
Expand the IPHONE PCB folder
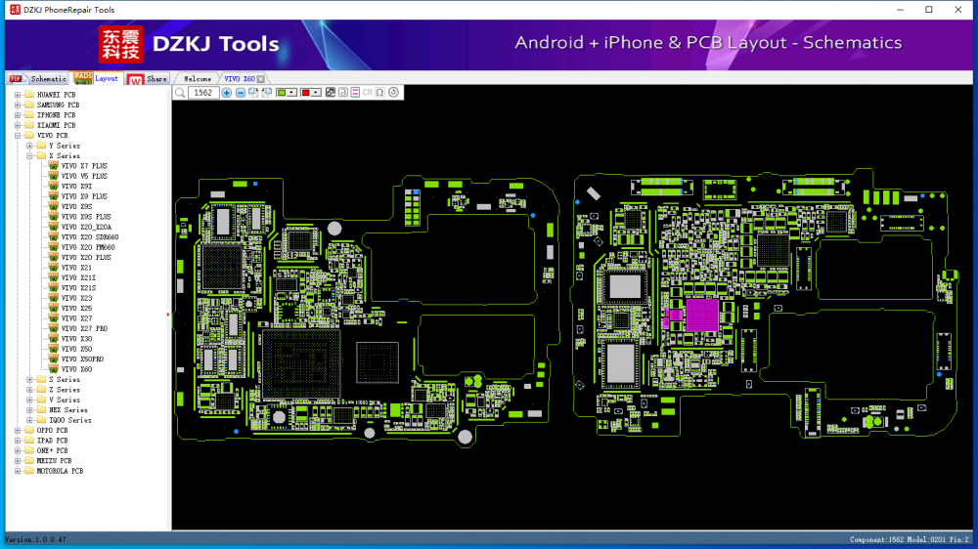pyautogui.click(x=18, y=115)
